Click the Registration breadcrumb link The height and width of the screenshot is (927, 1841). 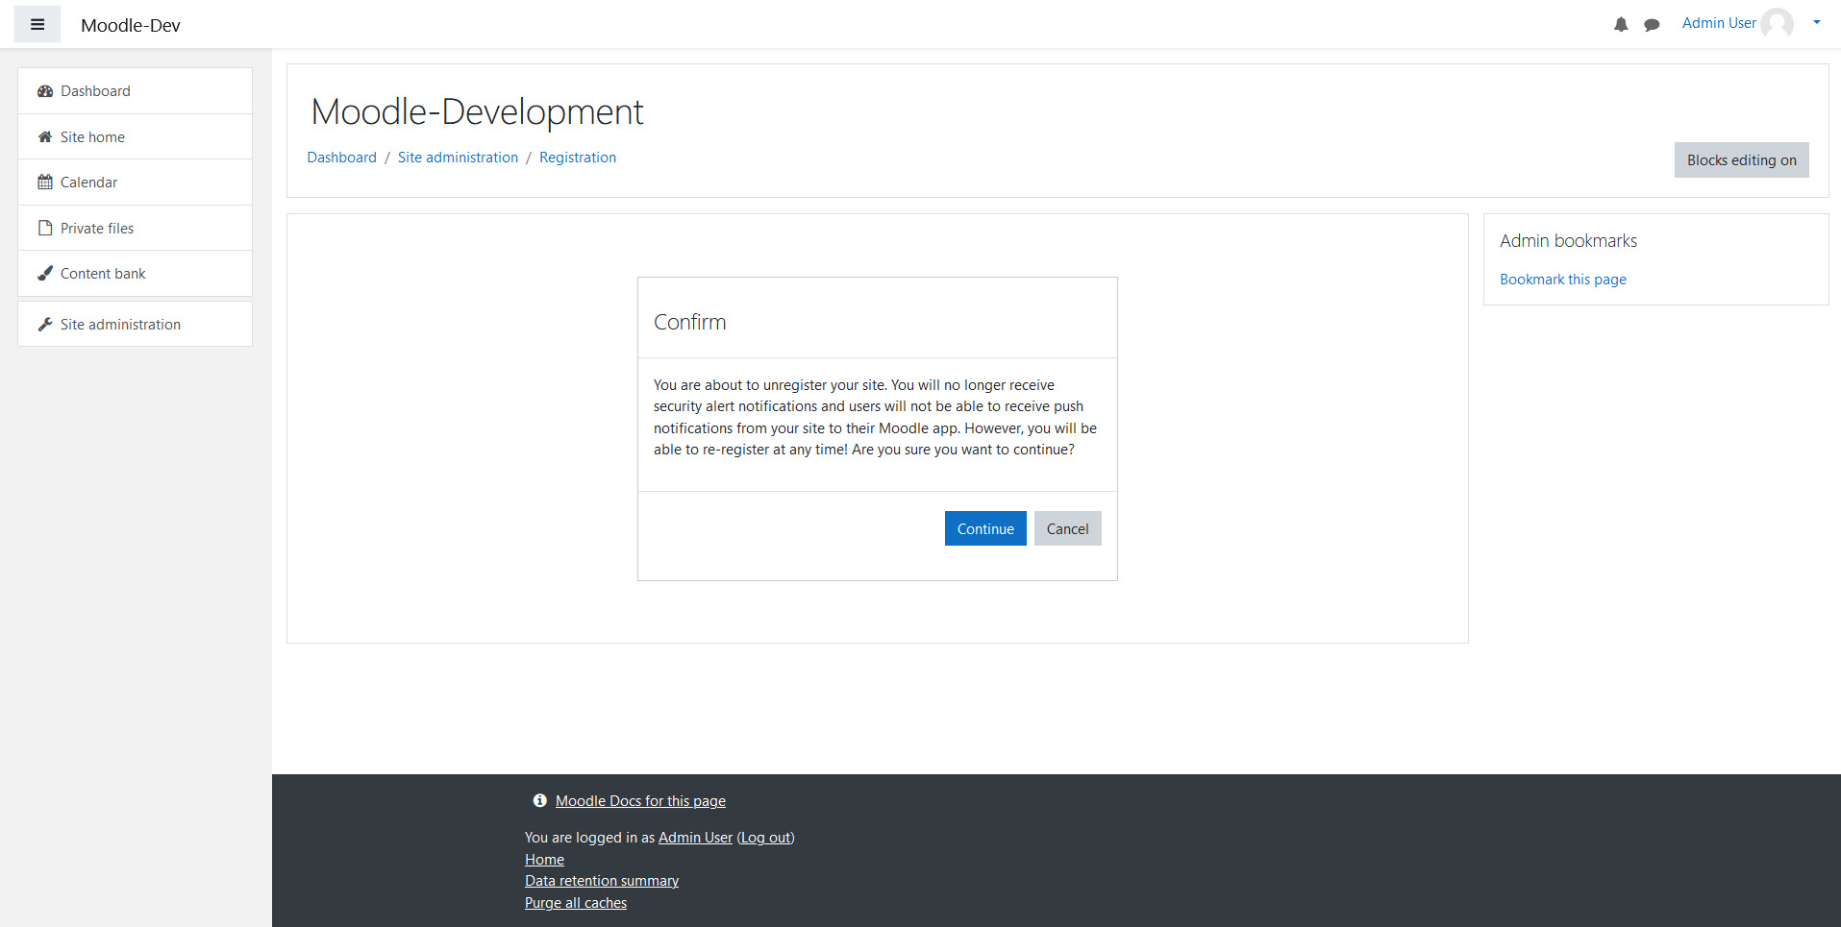(578, 158)
